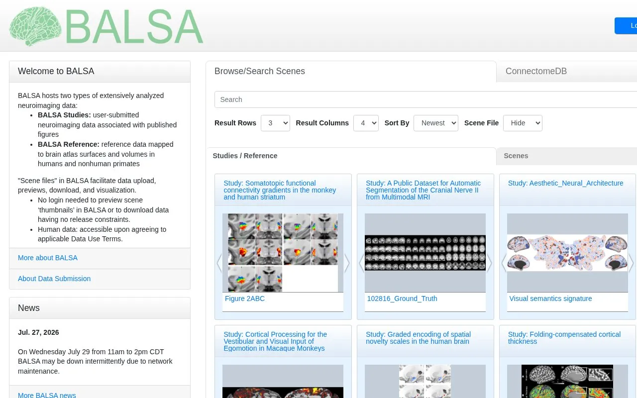Open Visual semantics signature scene link

tap(550, 298)
